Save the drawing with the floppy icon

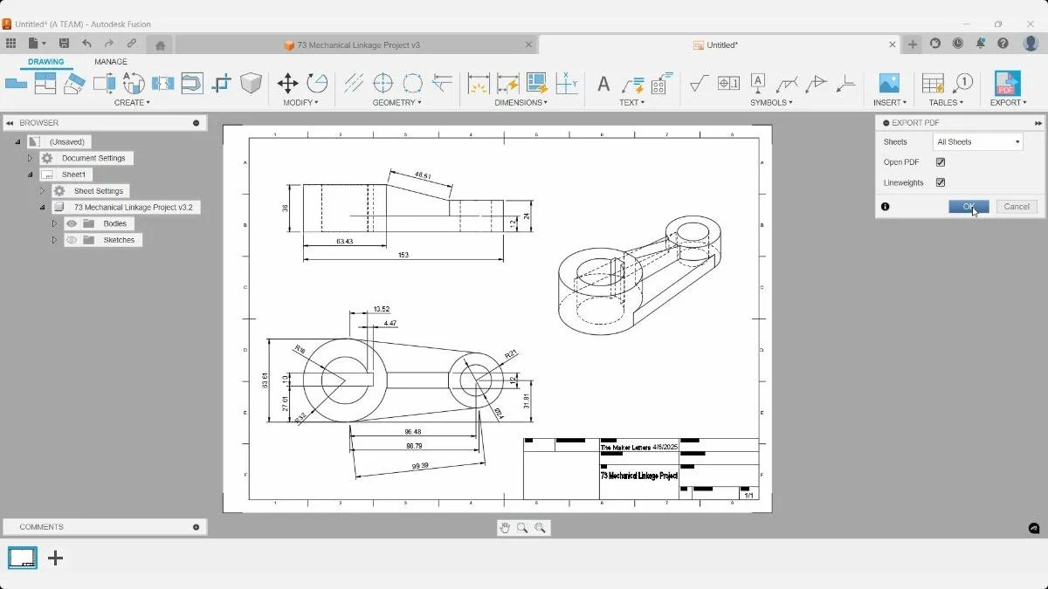point(64,44)
